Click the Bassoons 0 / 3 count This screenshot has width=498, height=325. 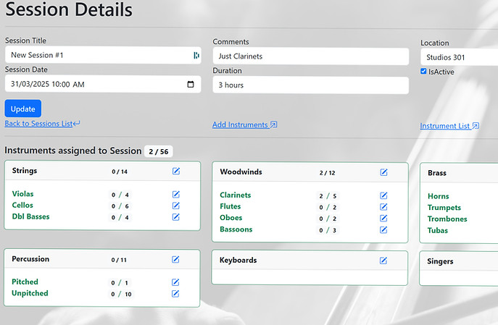328,230
